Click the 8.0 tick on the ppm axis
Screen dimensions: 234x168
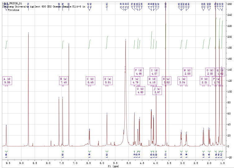48,163
